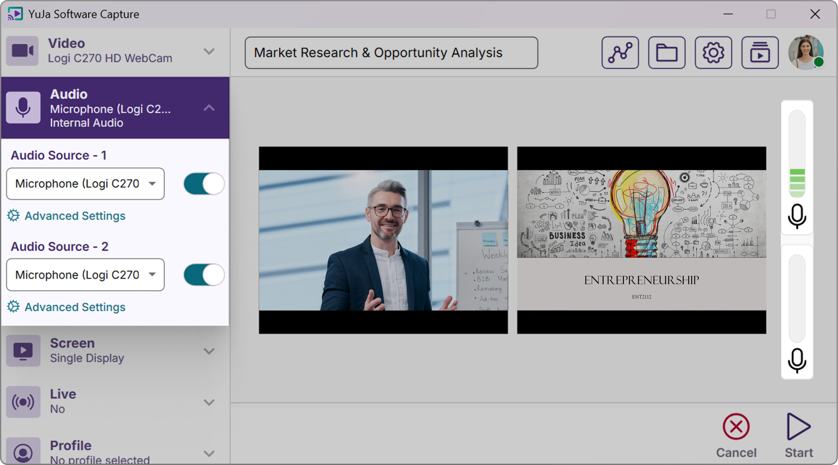Image resolution: width=838 pixels, height=465 pixels.
Task: Click the Screen display icon in sidebar
Action: pyautogui.click(x=23, y=351)
